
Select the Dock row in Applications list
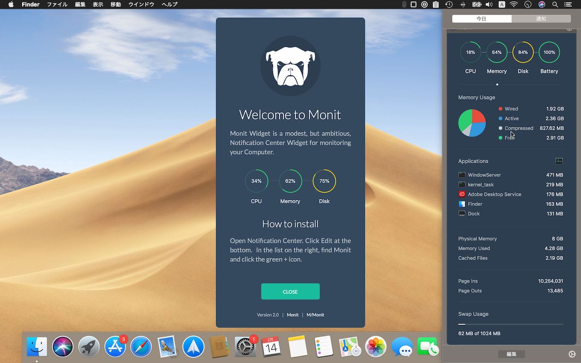click(x=511, y=214)
